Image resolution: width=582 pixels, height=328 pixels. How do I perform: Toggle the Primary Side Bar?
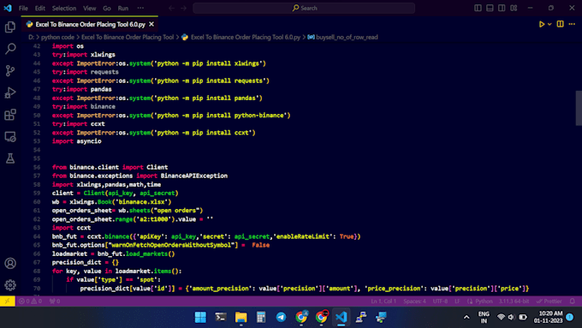pos(478,8)
